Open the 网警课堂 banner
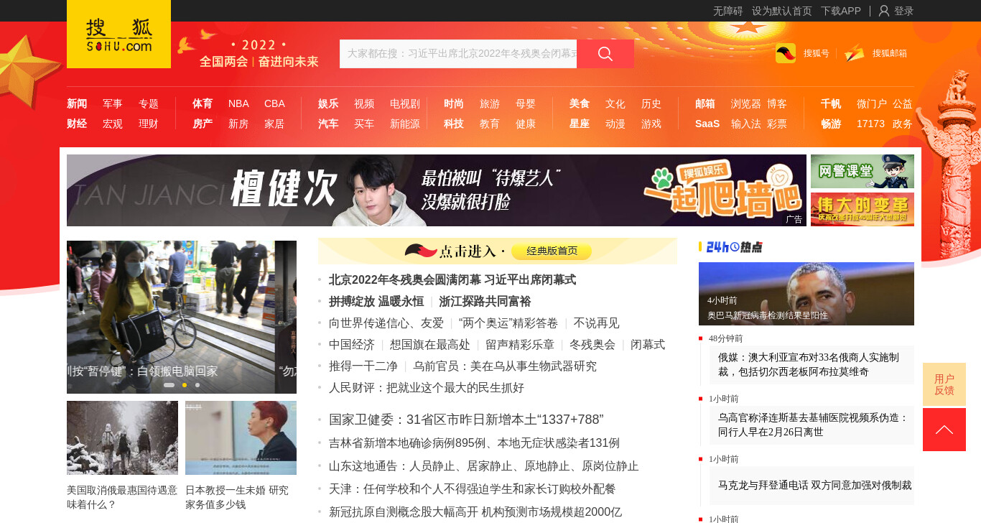This screenshot has height=523, width=981. (863, 171)
